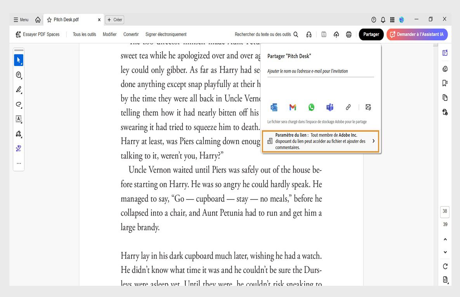Select the freehand drawing tool
460x297 pixels.
(18, 104)
